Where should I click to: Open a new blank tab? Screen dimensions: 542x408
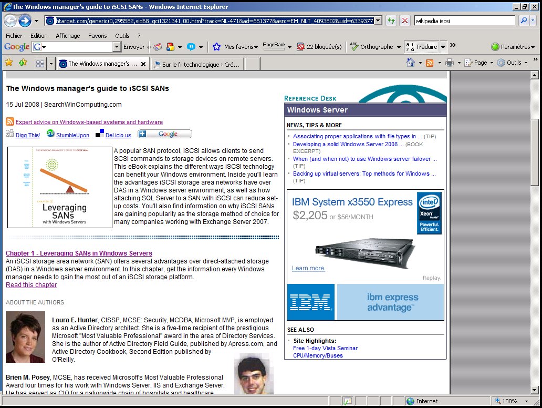click(252, 64)
